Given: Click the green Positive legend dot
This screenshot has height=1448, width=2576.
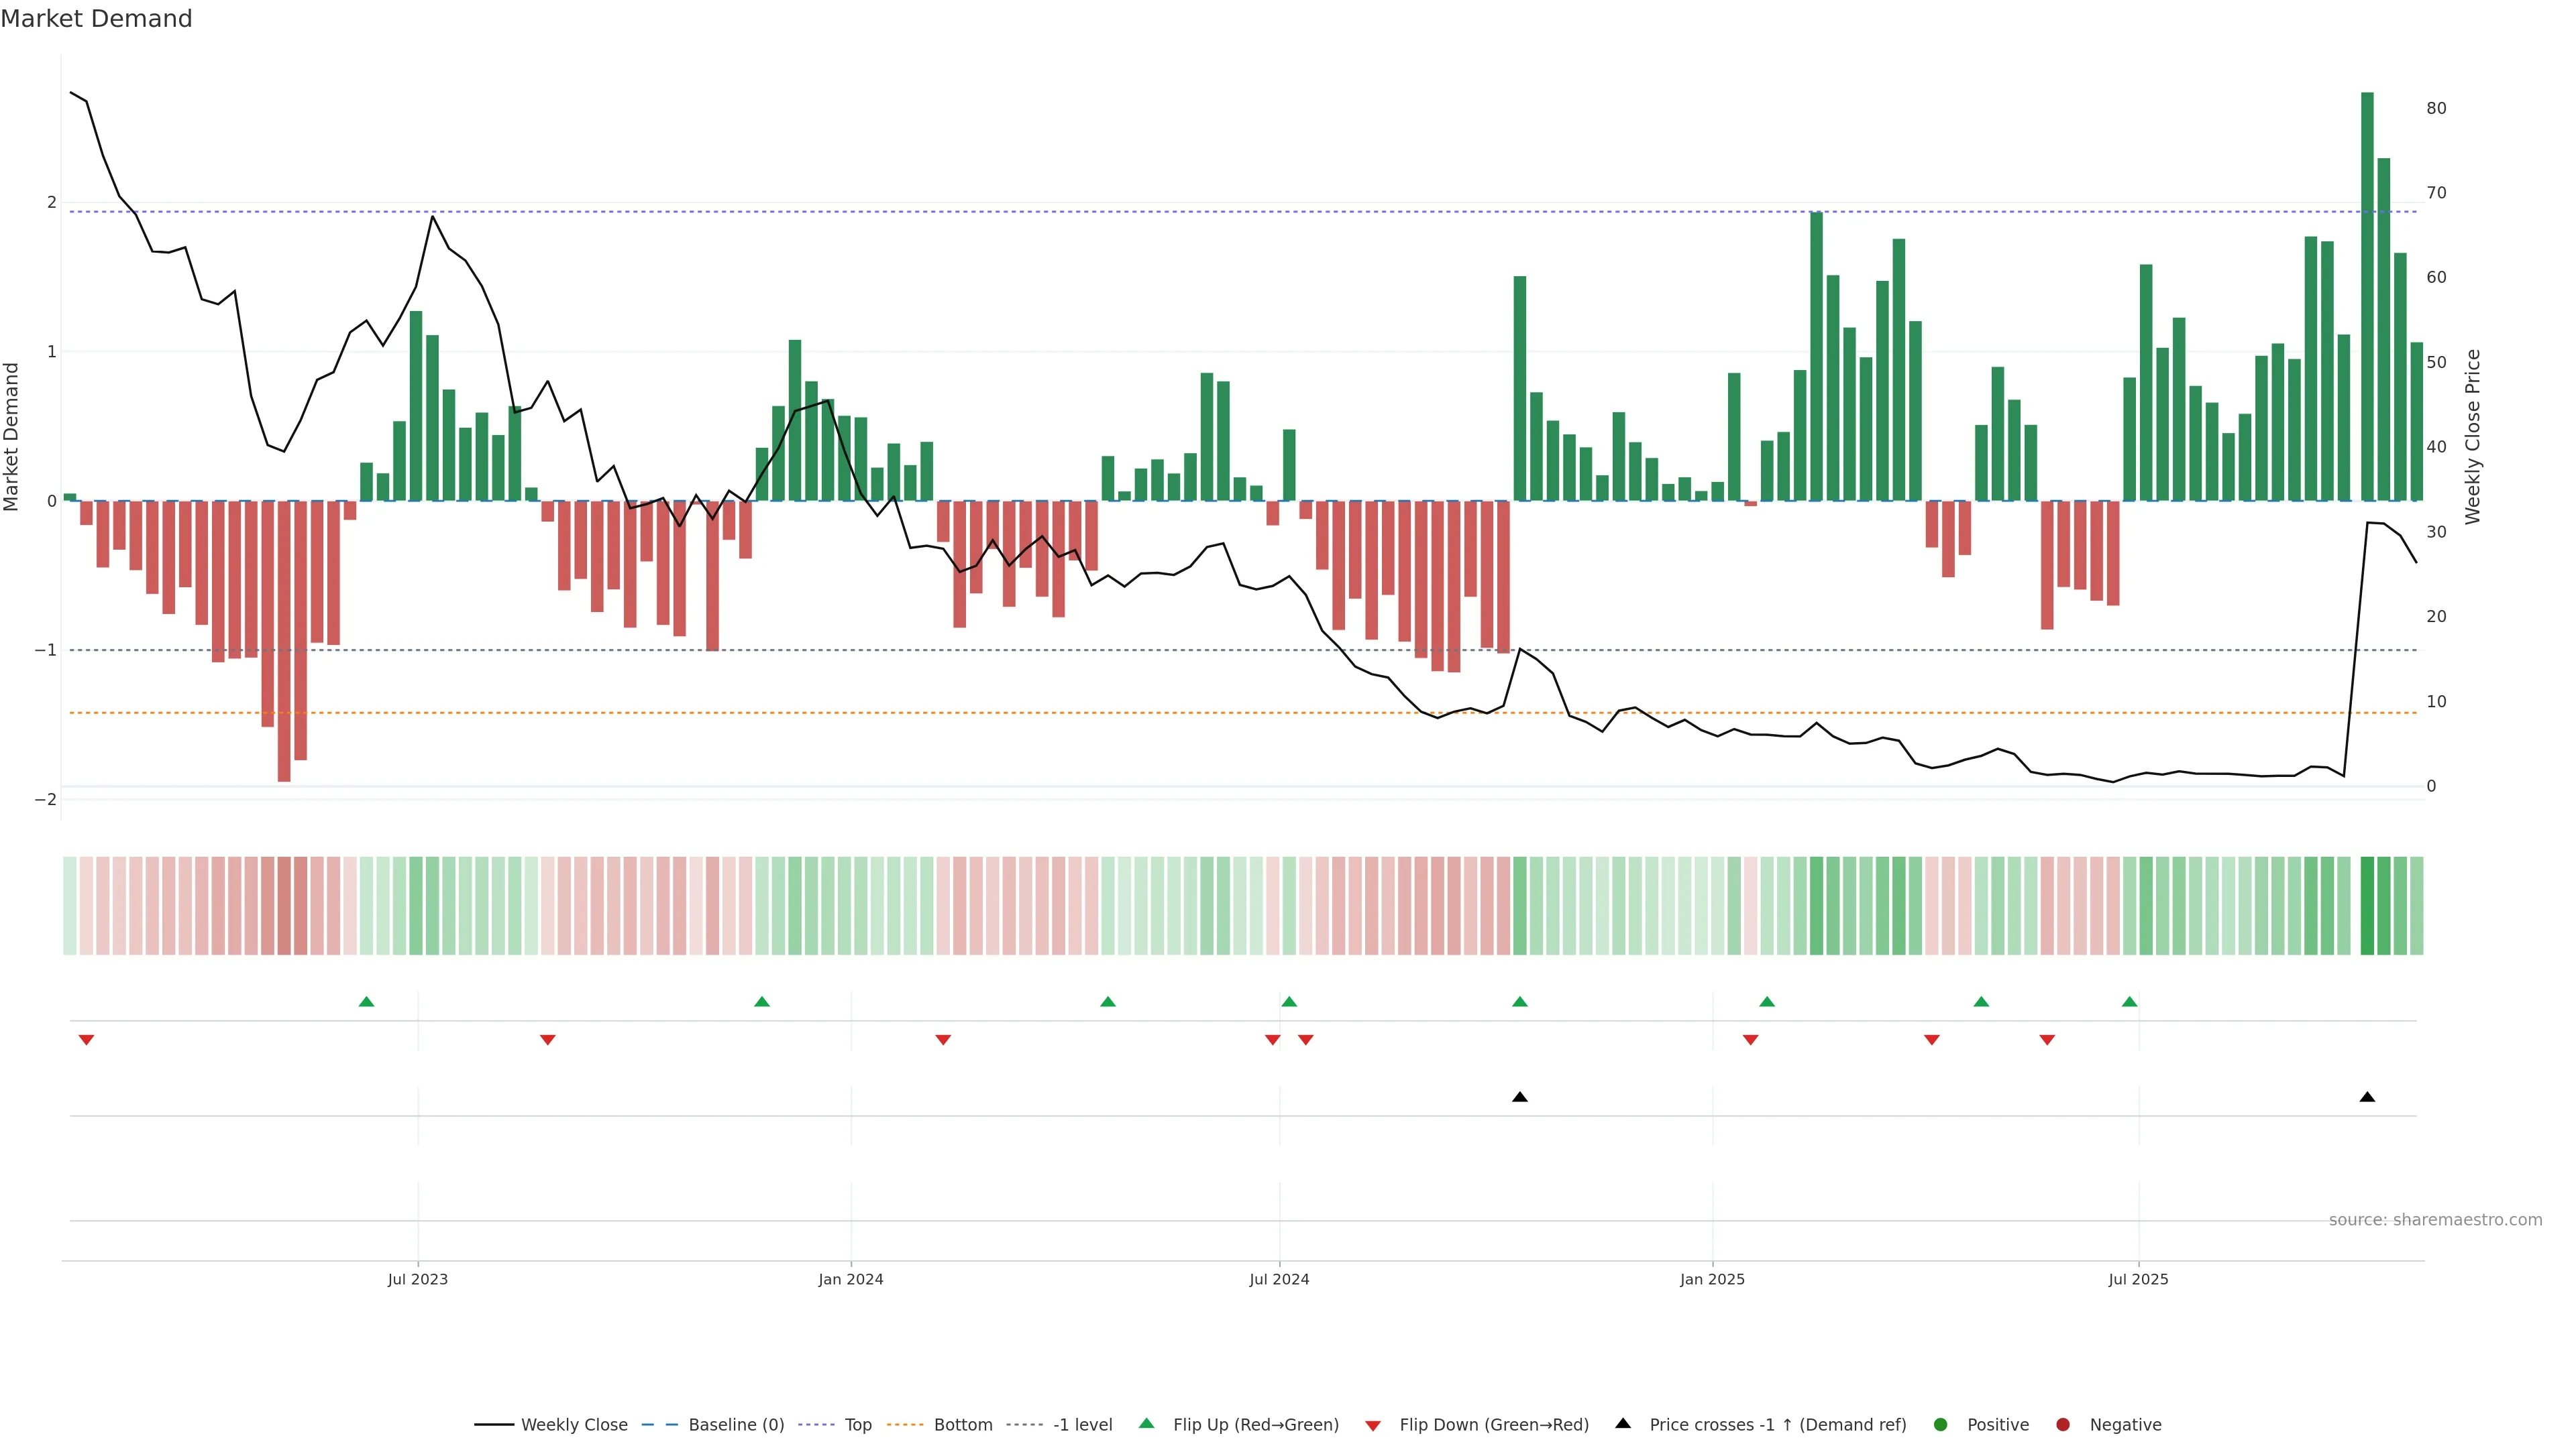Looking at the screenshot, I should click(x=1941, y=1424).
